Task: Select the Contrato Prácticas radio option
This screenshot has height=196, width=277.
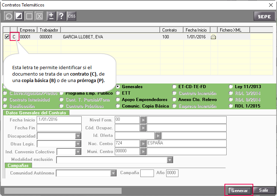Action: click(x=61, y=106)
